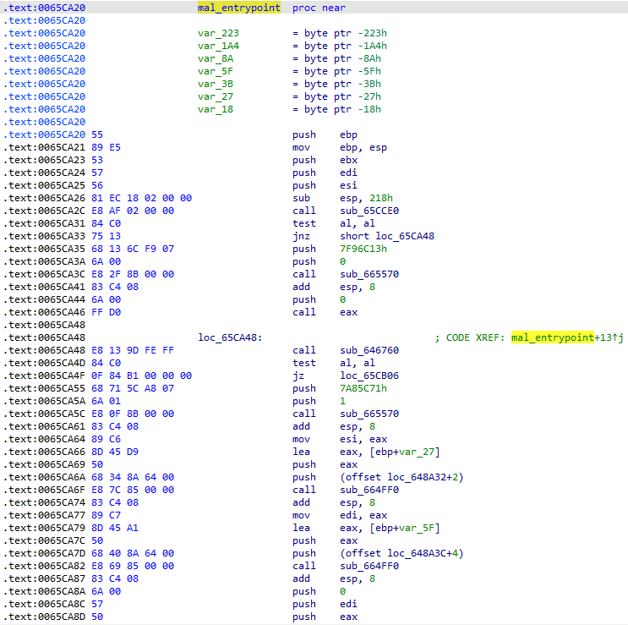
Task: Click the 'call eax' instruction operand
Action: (348, 312)
